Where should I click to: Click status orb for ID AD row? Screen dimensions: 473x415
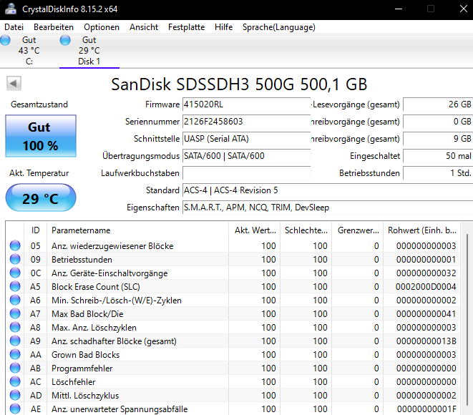(x=15, y=395)
